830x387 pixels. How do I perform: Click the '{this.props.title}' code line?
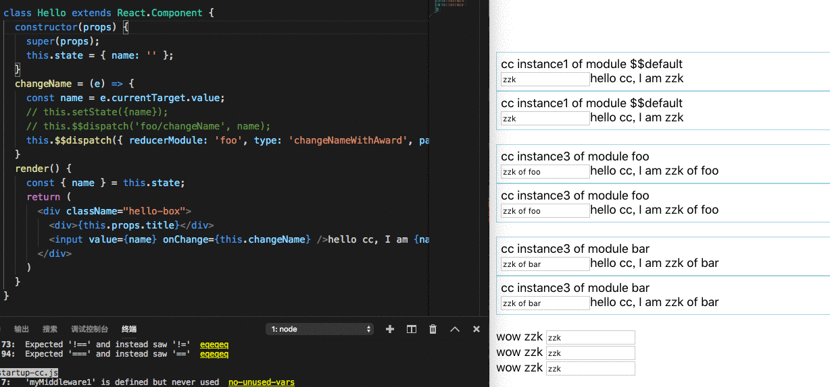click(x=131, y=225)
